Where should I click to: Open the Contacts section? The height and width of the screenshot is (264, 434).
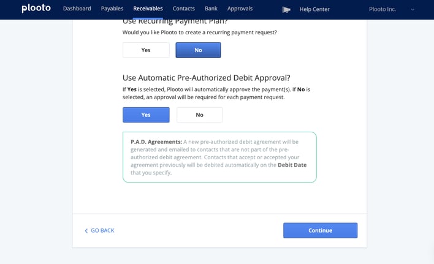click(x=183, y=9)
